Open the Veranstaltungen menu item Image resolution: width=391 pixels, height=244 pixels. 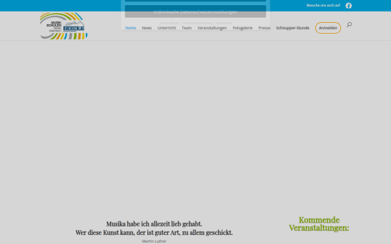[212, 28]
